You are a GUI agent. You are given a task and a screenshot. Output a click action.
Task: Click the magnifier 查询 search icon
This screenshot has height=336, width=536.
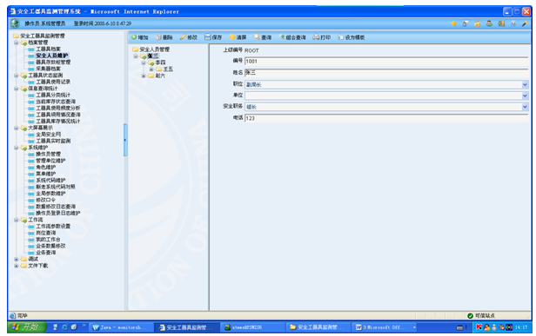coord(257,36)
